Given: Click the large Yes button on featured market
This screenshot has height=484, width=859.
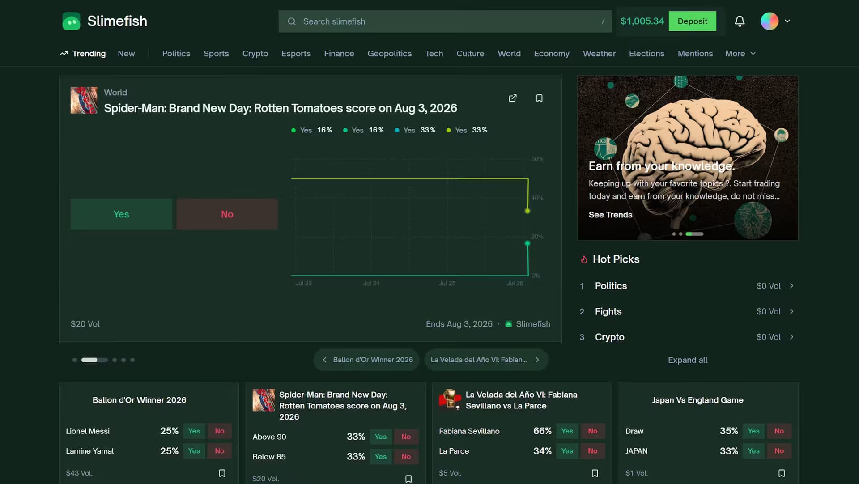Looking at the screenshot, I should coord(121,214).
